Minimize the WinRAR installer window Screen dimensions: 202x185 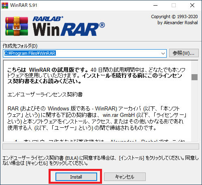pyautogui.click(x=155, y=5)
